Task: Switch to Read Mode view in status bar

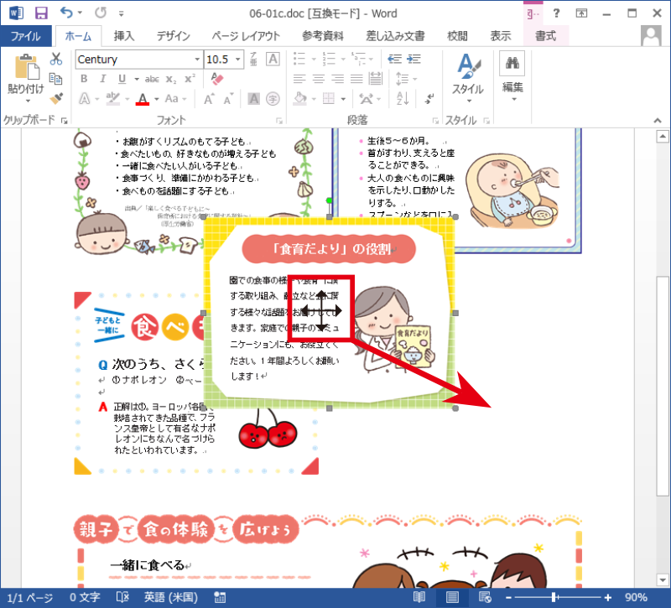Action: click(x=419, y=597)
